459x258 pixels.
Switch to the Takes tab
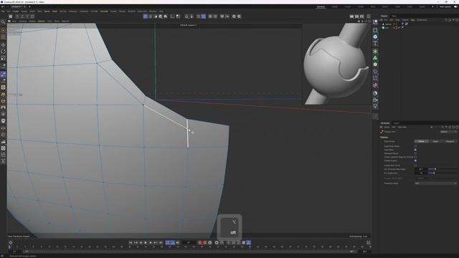(x=394, y=16)
